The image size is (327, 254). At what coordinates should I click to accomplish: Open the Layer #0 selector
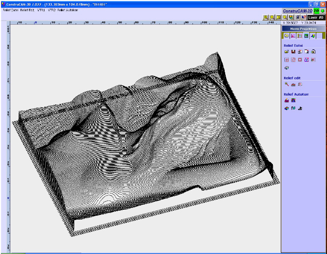tap(316, 17)
